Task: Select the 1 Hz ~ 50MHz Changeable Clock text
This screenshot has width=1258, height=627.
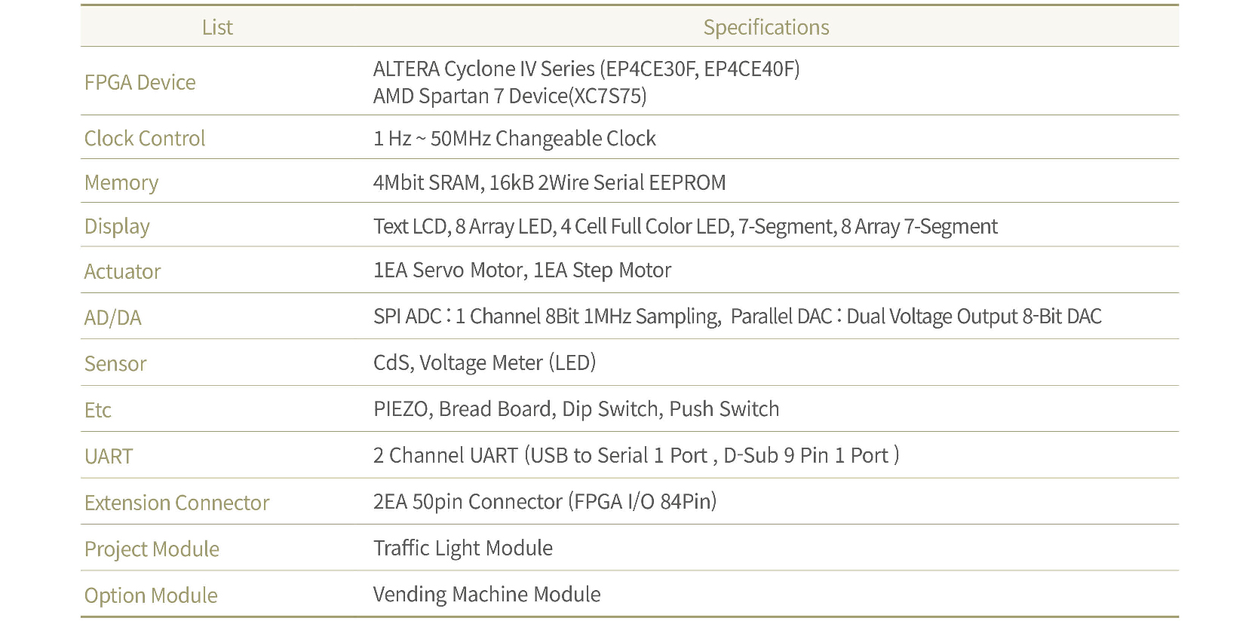Action: click(514, 139)
